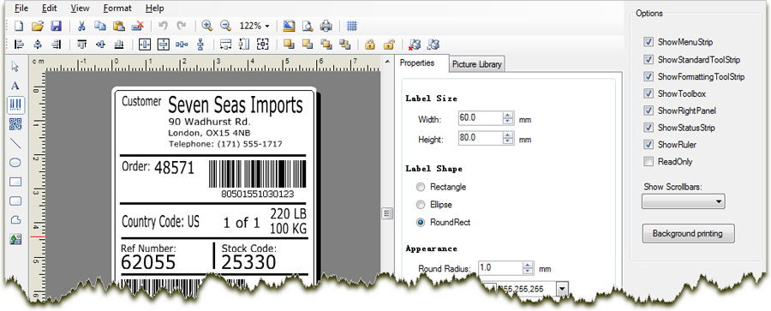Toggle the ShowRightPanel checkbox
The image size is (771, 311).
648,111
